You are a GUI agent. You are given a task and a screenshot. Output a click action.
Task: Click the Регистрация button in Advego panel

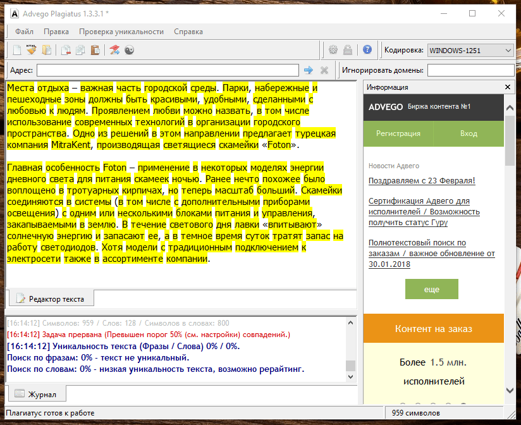(x=398, y=133)
